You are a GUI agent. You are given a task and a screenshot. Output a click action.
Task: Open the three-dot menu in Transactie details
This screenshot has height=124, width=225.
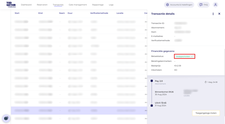tap(213, 14)
